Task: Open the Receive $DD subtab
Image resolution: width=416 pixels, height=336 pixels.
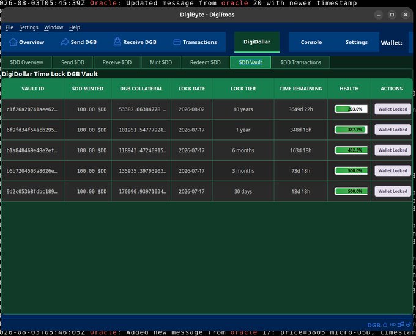Action: tap(117, 62)
